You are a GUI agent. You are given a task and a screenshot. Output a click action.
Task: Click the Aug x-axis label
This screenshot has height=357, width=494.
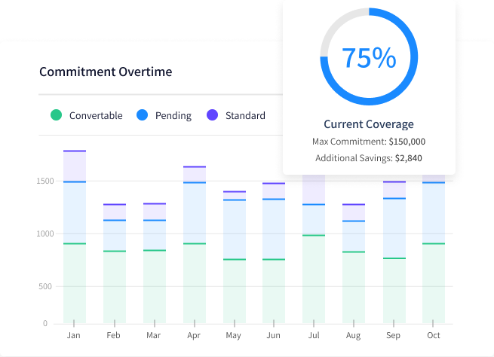click(x=353, y=336)
